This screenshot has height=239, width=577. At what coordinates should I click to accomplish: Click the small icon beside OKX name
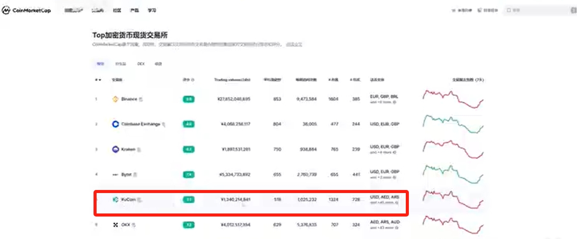point(133,225)
